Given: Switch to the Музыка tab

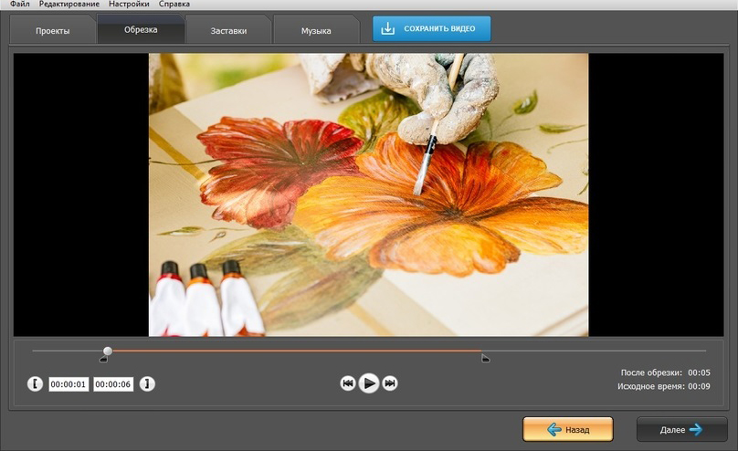Looking at the screenshot, I should [316, 31].
